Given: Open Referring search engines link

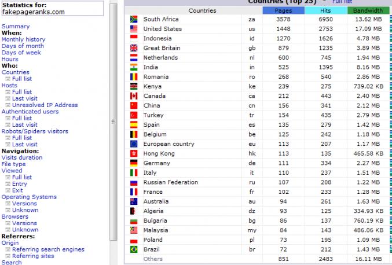Looking at the screenshot, I should pyautogui.click(x=48, y=249).
